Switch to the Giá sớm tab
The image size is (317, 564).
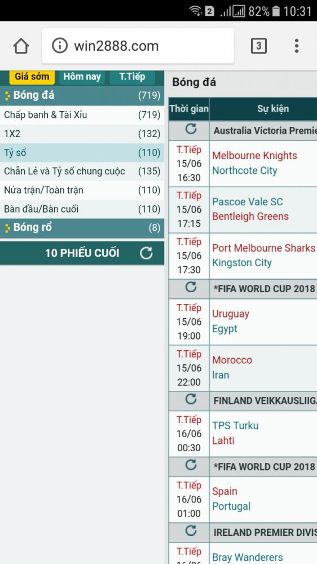tap(32, 77)
